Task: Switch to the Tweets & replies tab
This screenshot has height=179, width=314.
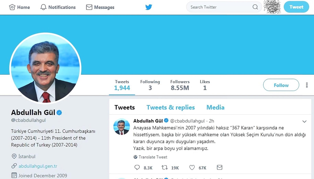Action: [x=170, y=107]
